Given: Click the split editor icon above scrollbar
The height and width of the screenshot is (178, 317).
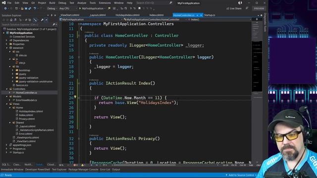Looking at the screenshot, I should 257,19.
